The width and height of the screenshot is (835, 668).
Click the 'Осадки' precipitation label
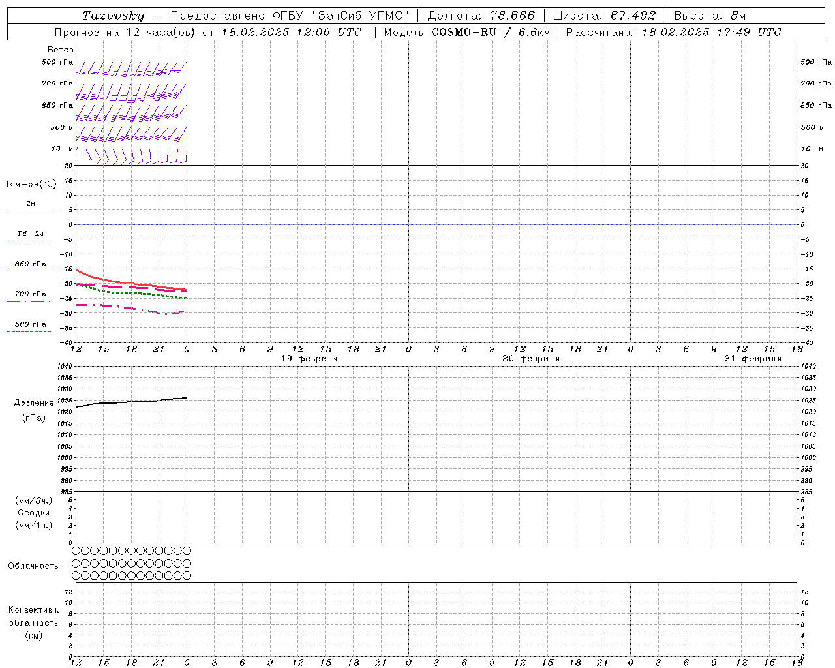pos(34,513)
